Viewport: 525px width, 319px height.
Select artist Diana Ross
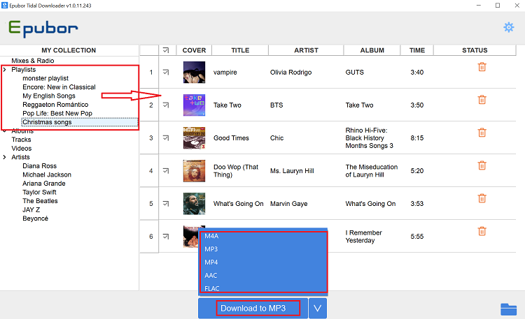click(x=39, y=166)
